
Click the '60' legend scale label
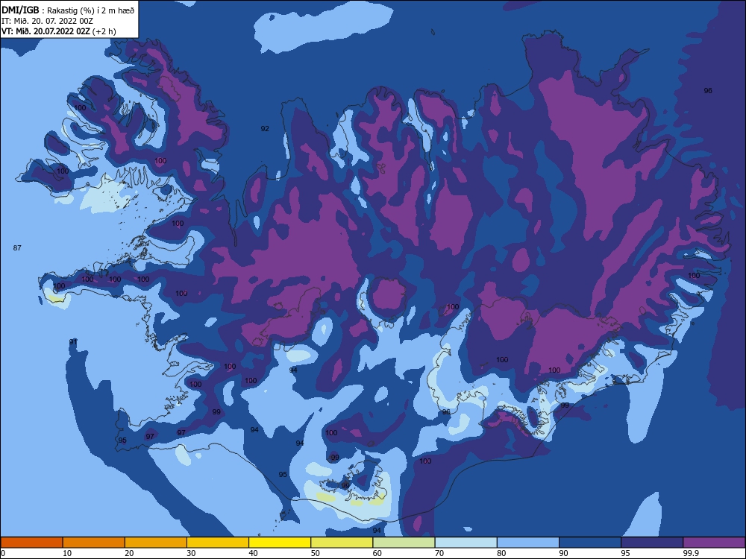click(x=377, y=553)
